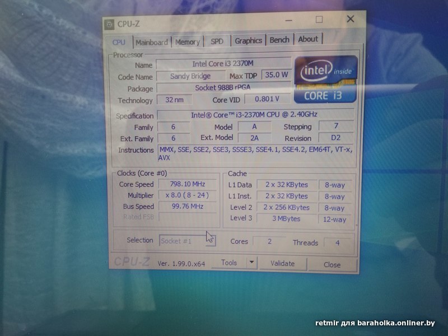Click the Stepping value 7
Screen dimensions: 448x336
tap(337, 125)
